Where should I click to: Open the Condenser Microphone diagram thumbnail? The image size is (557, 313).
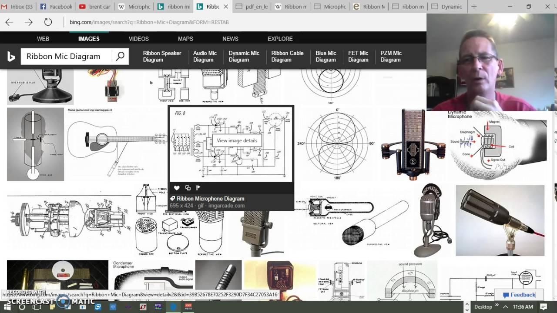152,280
